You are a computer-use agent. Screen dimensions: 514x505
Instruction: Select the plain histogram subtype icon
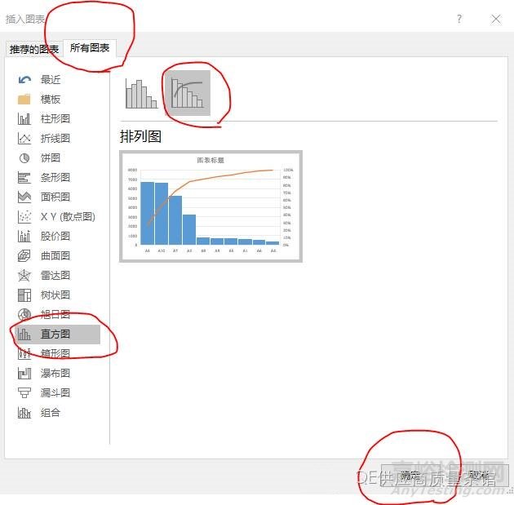coord(141,93)
